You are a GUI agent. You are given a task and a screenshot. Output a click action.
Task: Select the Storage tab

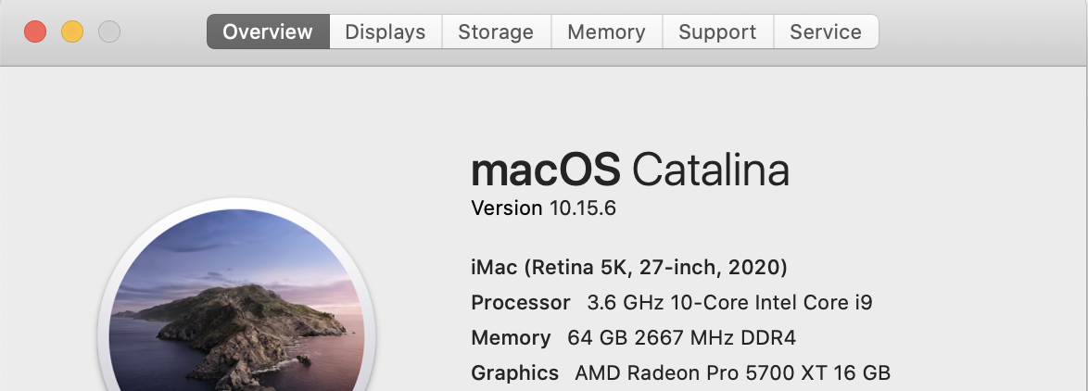(x=496, y=32)
